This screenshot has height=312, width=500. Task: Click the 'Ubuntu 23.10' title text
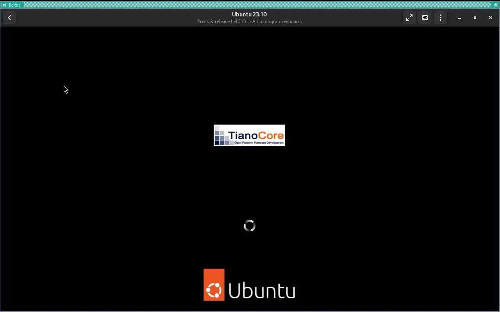tap(249, 14)
